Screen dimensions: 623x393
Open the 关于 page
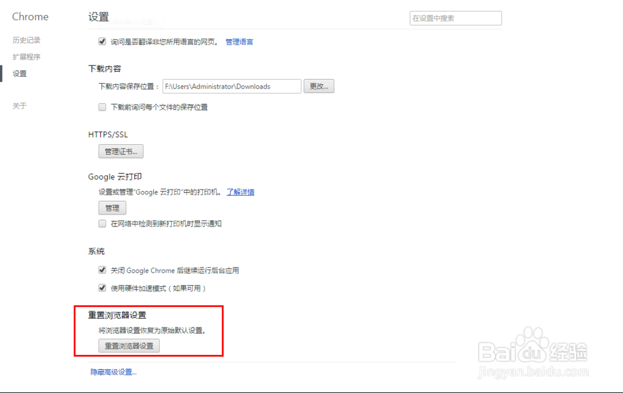19,106
